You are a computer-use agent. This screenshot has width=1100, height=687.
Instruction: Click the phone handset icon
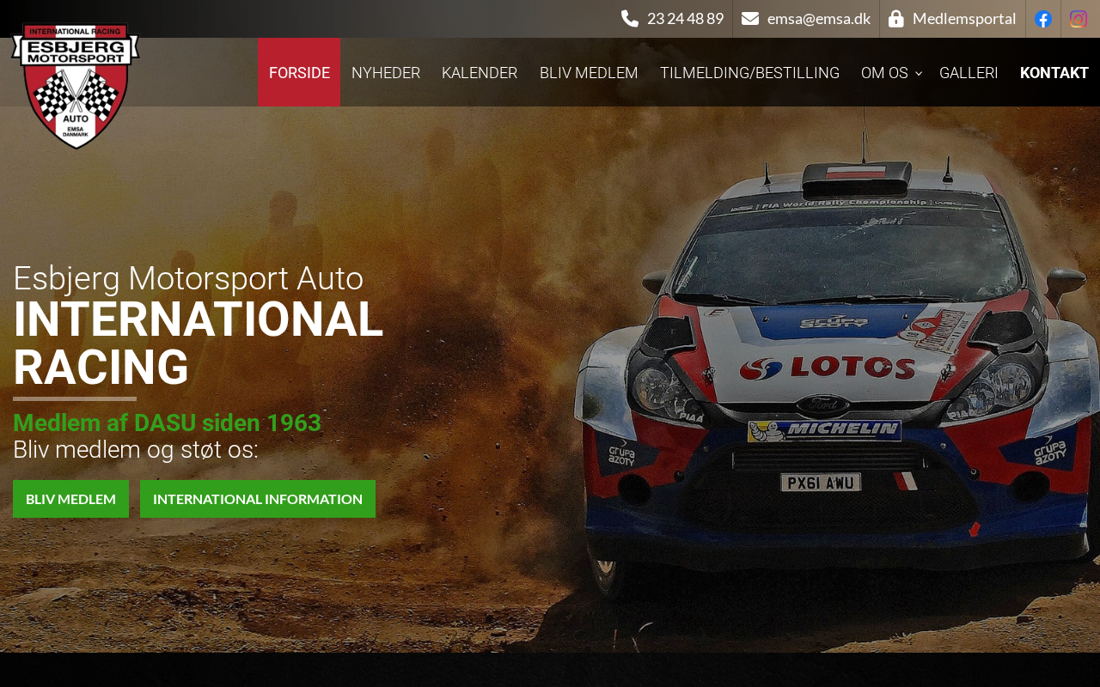[630, 18]
